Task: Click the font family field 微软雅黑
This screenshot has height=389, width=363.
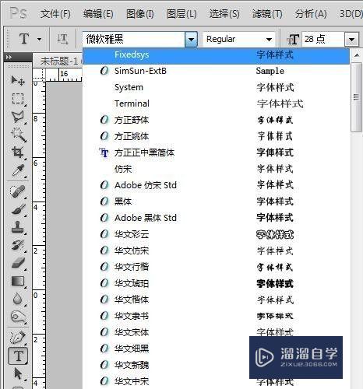Action: [134, 40]
